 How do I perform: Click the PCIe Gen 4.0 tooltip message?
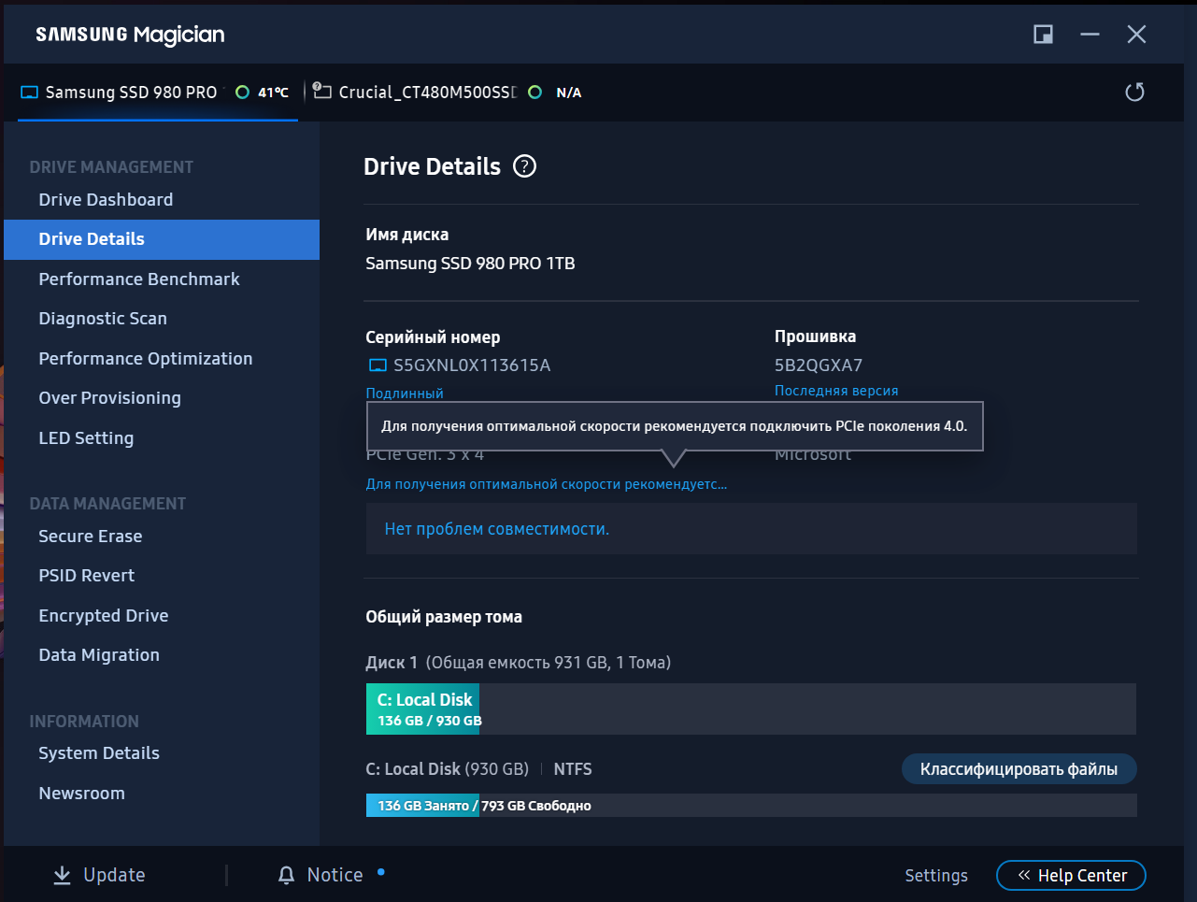(675, 426)
